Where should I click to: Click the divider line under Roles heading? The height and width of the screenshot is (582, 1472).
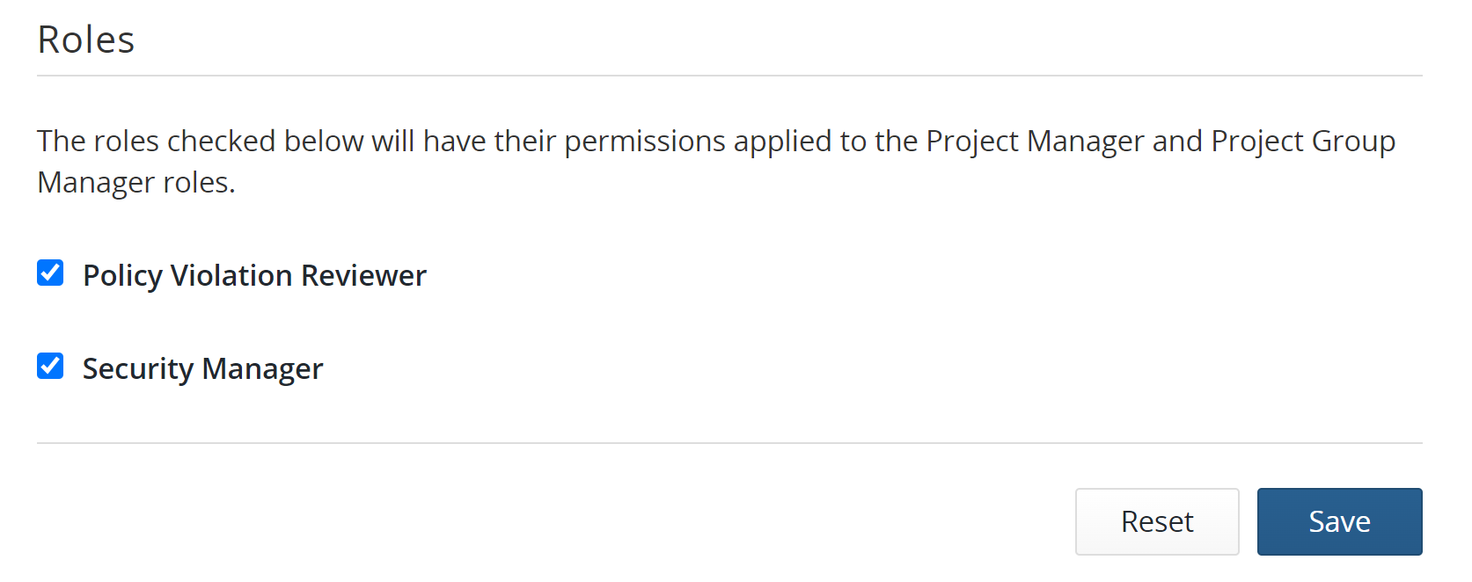729,76
